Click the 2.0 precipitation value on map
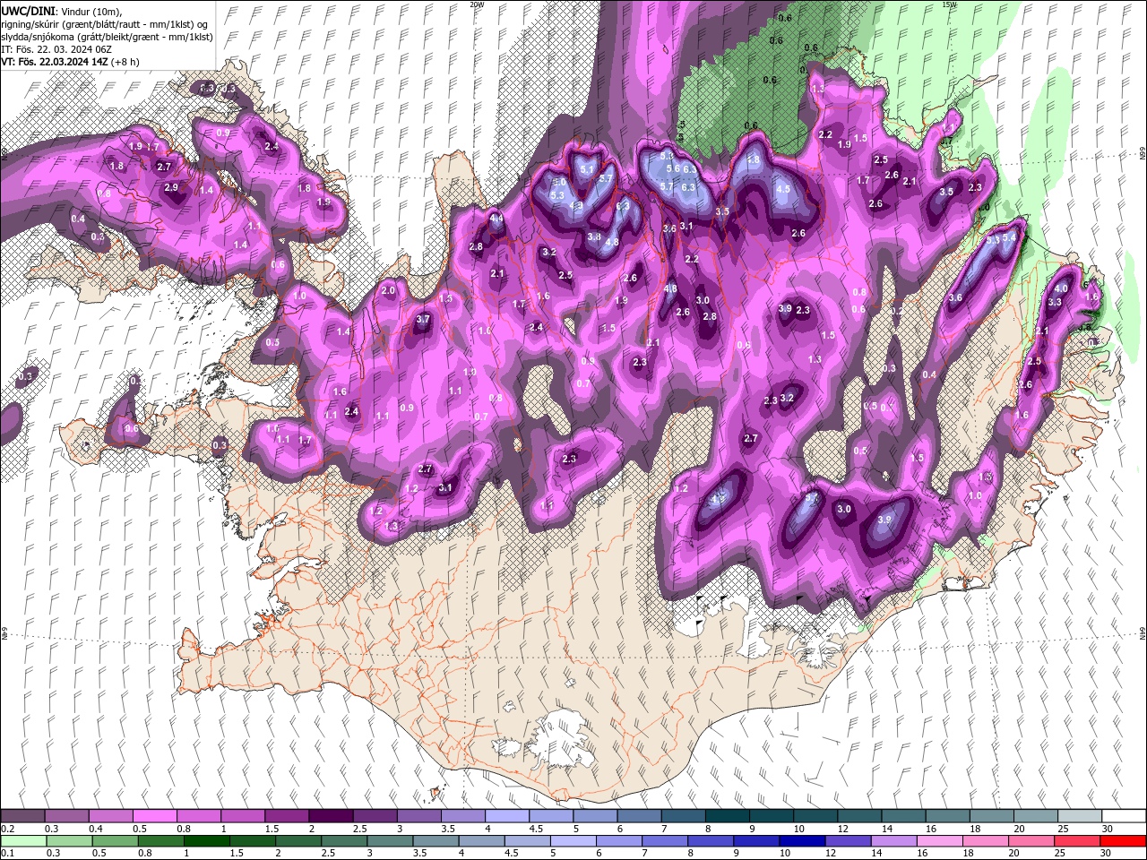The width and height of the screenshot is (1147, 860). pyautogui.click(x=388, y=291)
